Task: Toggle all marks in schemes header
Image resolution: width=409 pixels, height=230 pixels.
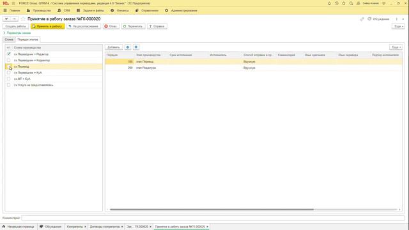Action: point(8,48)
